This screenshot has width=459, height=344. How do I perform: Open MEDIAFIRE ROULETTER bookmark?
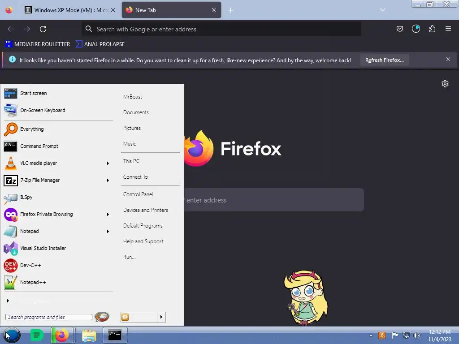[x=38, y=44]
